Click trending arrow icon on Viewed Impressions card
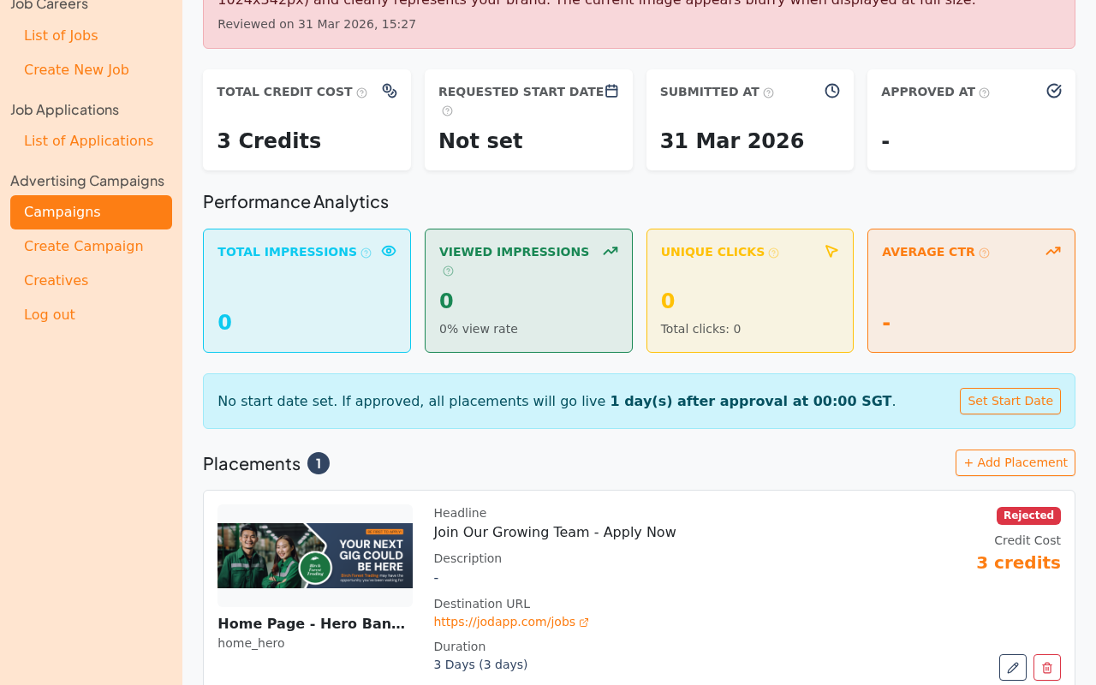 [608, 250]
